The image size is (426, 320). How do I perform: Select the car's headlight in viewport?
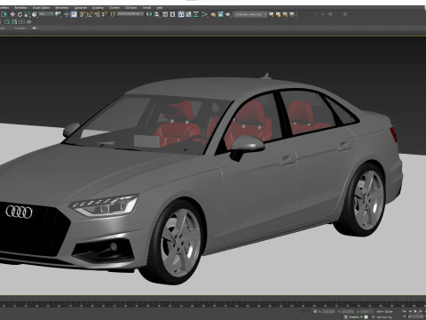[105, 205]
